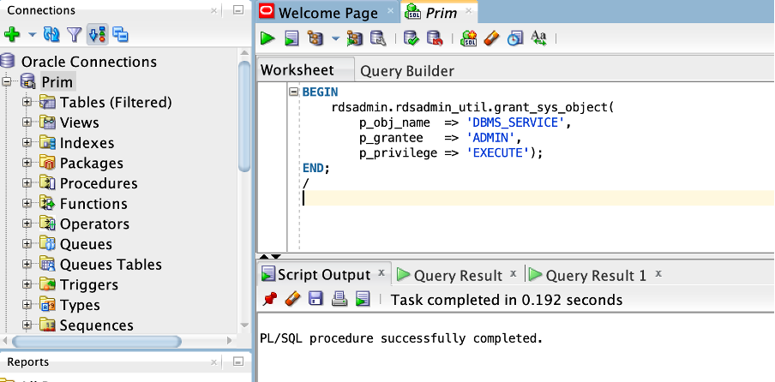This screenshot has width=775, height=382.
Task: Expand the Views node
Action: coord(27,122)
